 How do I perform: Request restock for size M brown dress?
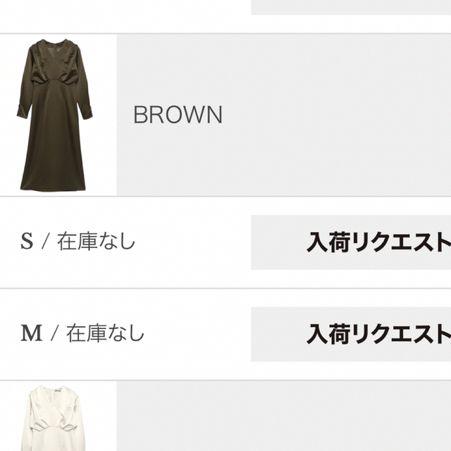tap(351, 334)
